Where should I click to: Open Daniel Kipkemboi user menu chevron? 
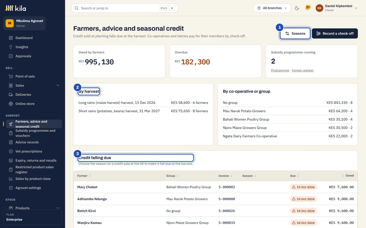click(x=356, y=8)
